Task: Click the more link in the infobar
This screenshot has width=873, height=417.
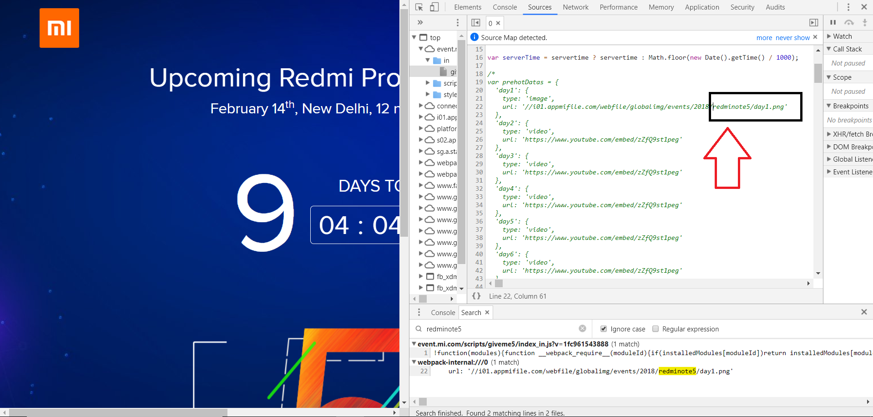Action: (764, 38)
